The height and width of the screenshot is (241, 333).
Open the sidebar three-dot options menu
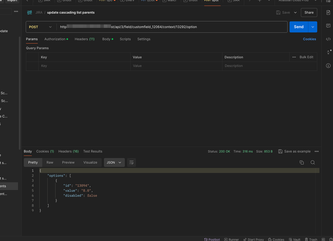[x=16, y=11]
